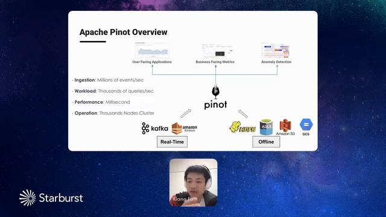Select the Xiang Fu speaker video
The height and width of the screenshot is (217, 386).
194,183
